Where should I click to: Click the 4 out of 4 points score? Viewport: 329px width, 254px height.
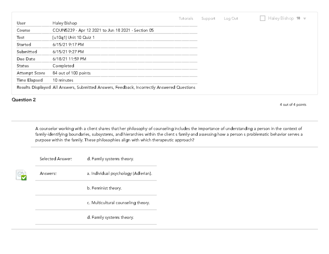coord(293,104)
